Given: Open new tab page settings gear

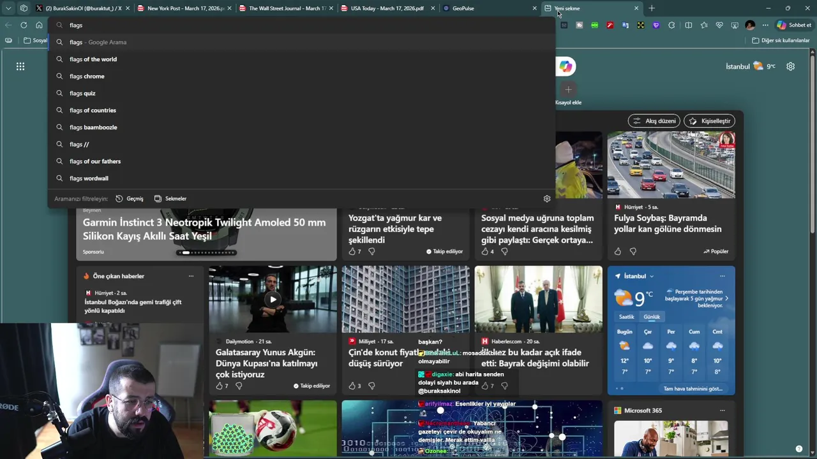Looking at the screenshot, I should (x=791, y=66).
